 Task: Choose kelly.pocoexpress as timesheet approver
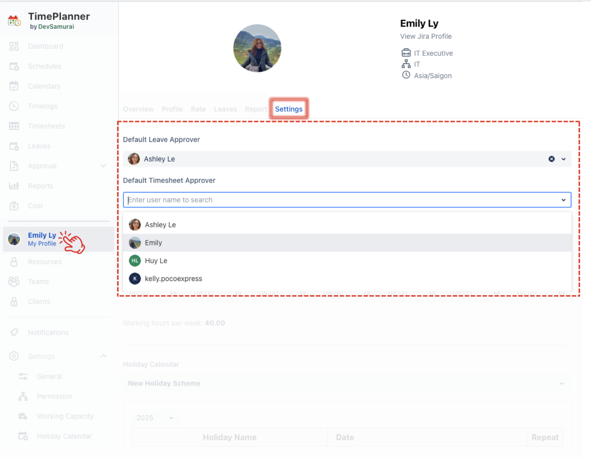tap(173, 279)
